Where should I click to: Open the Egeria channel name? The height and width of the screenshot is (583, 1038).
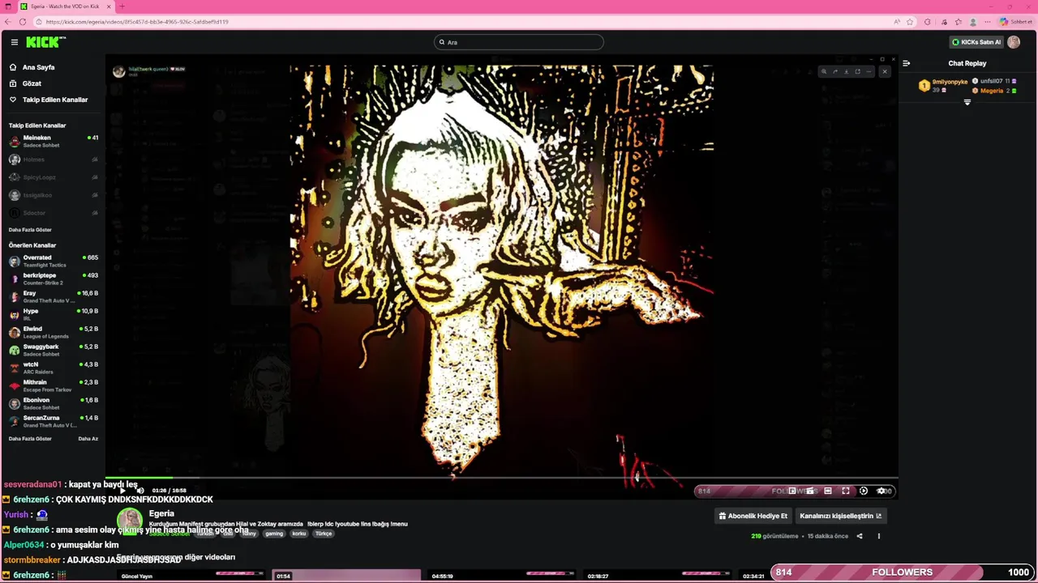[x=161, y=513]
